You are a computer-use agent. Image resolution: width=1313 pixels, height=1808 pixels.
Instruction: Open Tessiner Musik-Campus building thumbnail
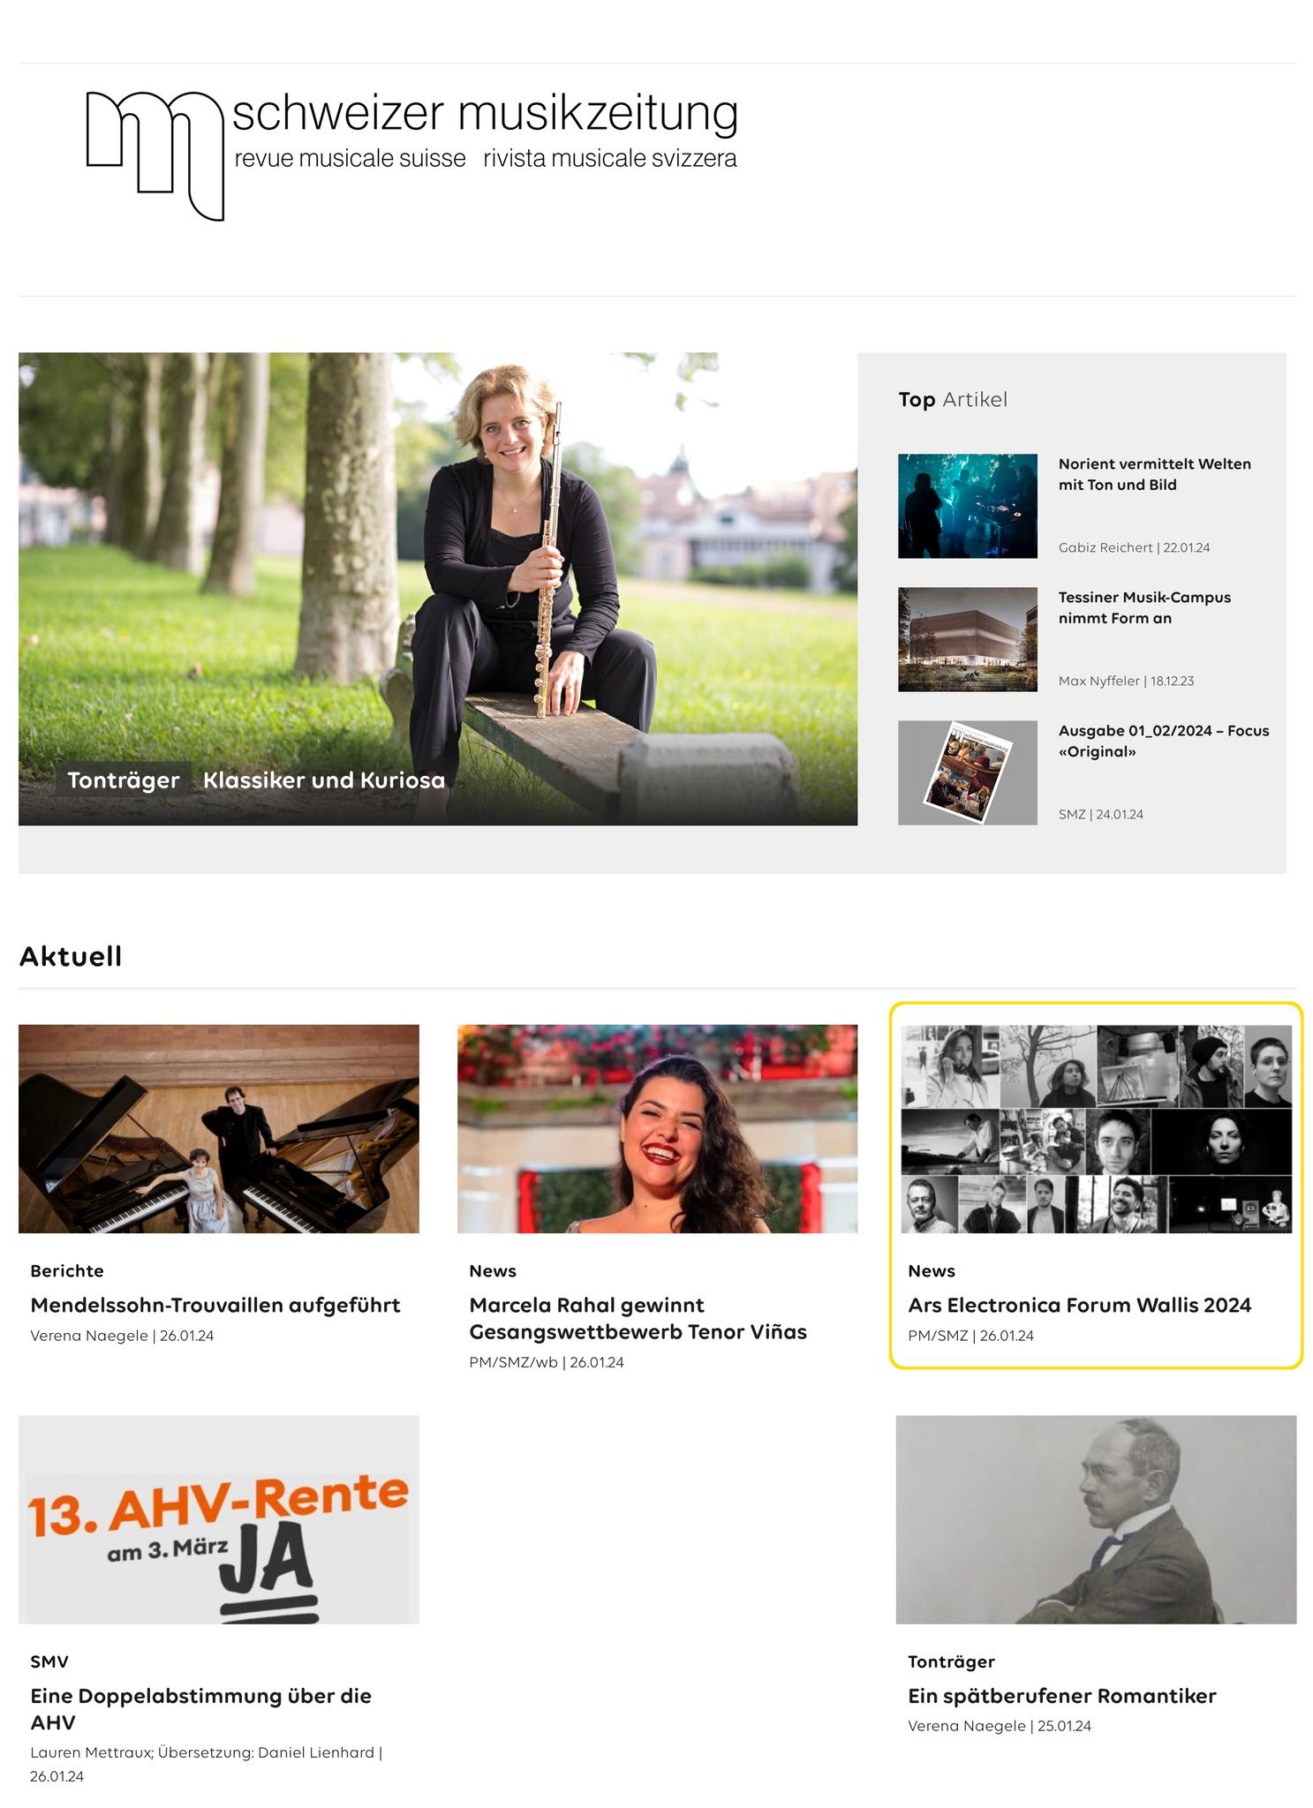coord(968,639)
